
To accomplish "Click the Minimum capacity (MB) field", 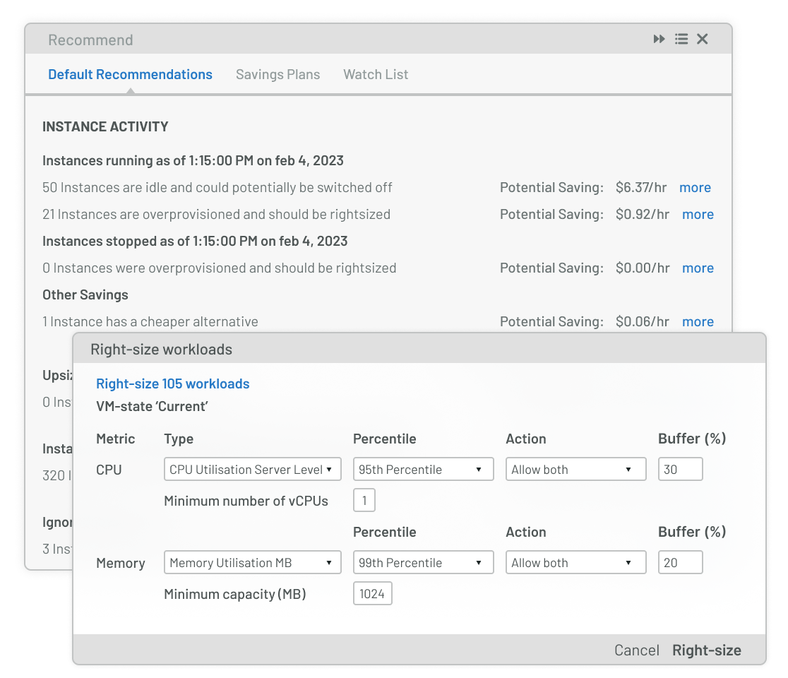I will [372, 593].
